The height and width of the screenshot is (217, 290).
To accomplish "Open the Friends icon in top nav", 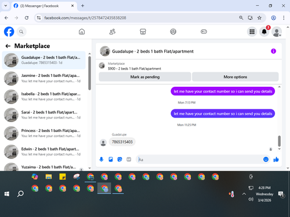I will pos(113,32).
